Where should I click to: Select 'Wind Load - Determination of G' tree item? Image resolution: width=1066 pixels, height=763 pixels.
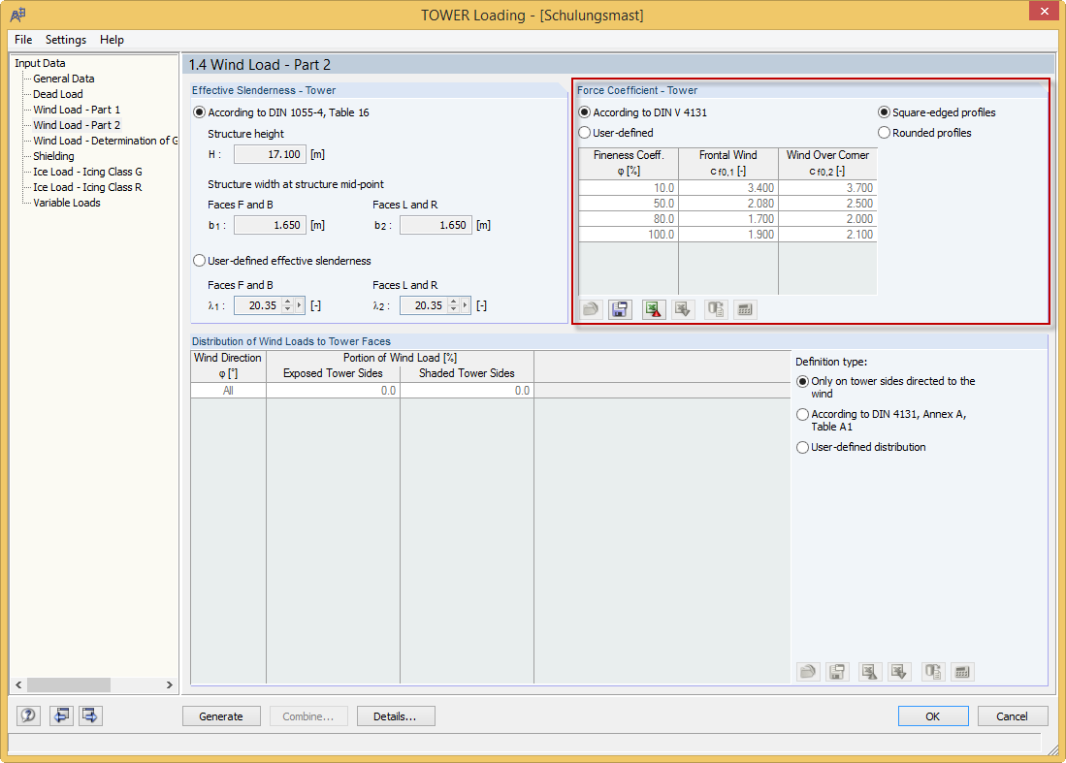coord(106,141)
